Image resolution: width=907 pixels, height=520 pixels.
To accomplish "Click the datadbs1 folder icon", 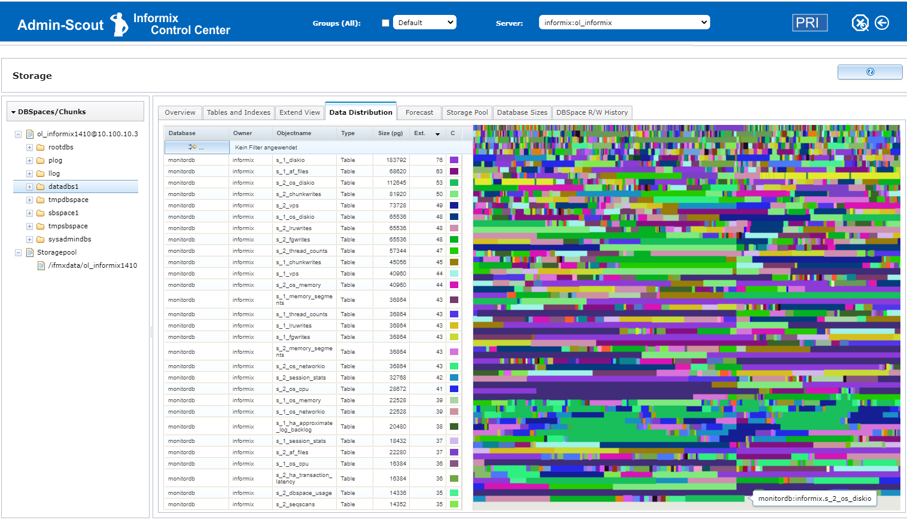I will pos(41,186).
